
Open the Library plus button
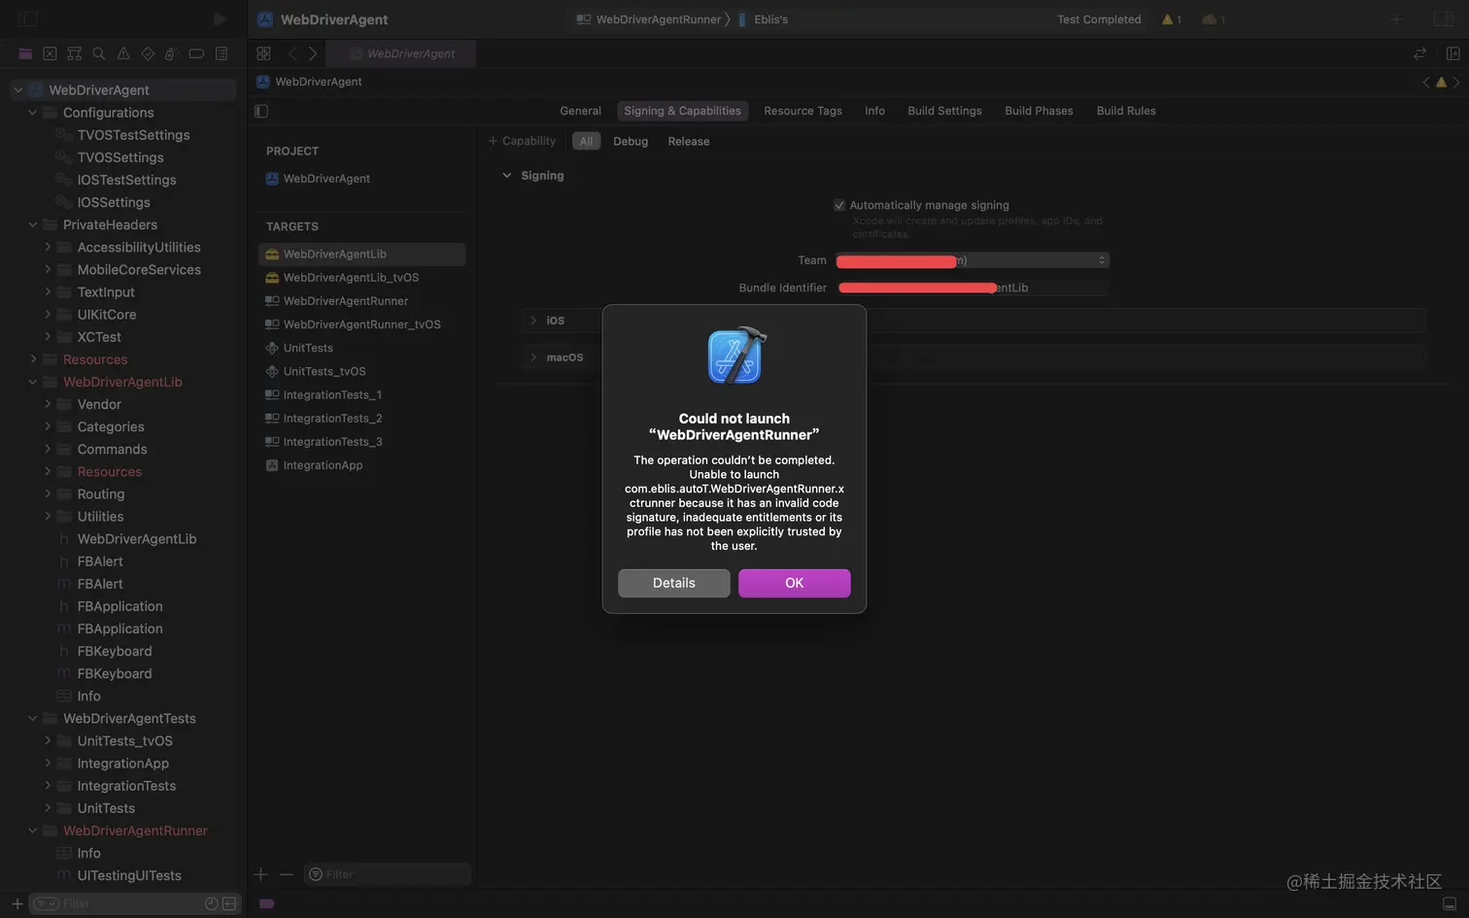point(1396,19)
